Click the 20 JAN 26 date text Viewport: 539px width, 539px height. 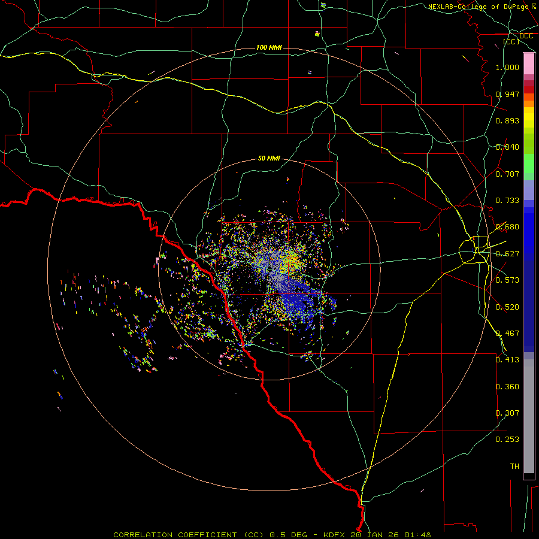[376, 535]
